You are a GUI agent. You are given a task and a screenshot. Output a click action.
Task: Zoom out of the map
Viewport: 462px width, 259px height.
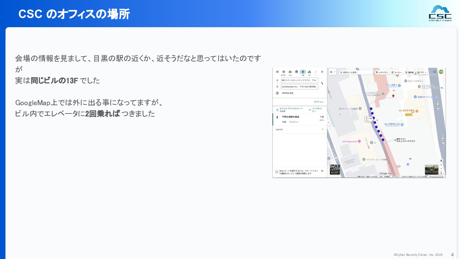pos(441,169)
